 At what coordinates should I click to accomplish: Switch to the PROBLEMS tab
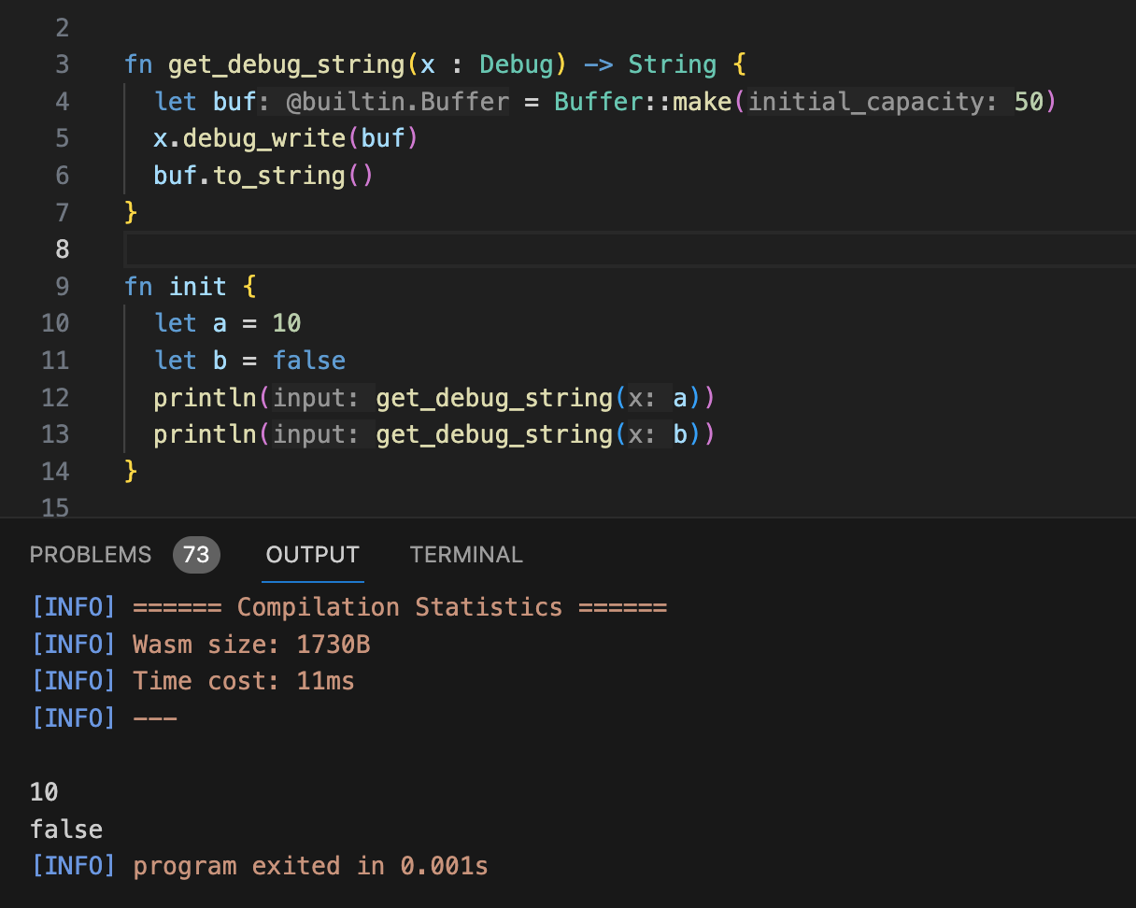pos(90,555)
